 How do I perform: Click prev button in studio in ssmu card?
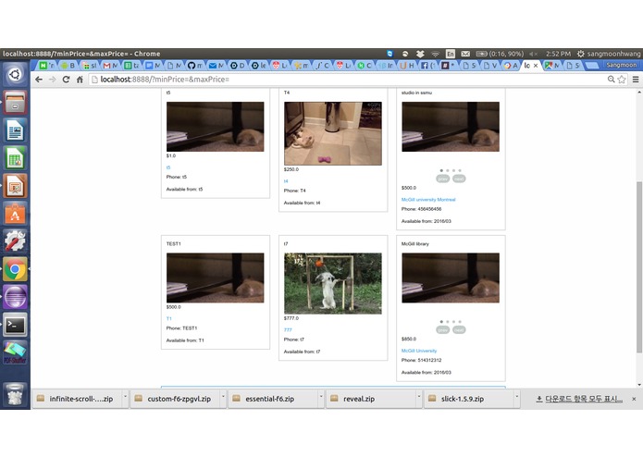(442, 179)
